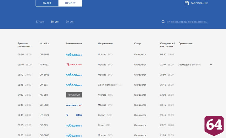This screenshot has height=138, width=226.
Task: Click the Москва destination for SU-1358
Action: point(102,105)
